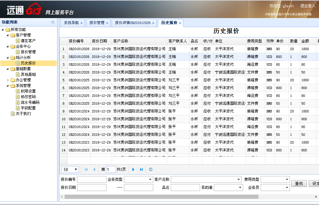The image size is (319, 205).
Task: Collapse the 系统管理 tree node
Action: pyautogui.click(x=8, y=86)
